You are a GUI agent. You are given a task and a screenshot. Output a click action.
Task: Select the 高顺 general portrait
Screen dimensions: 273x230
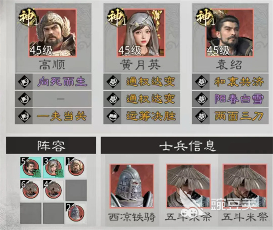pos(53,32)
